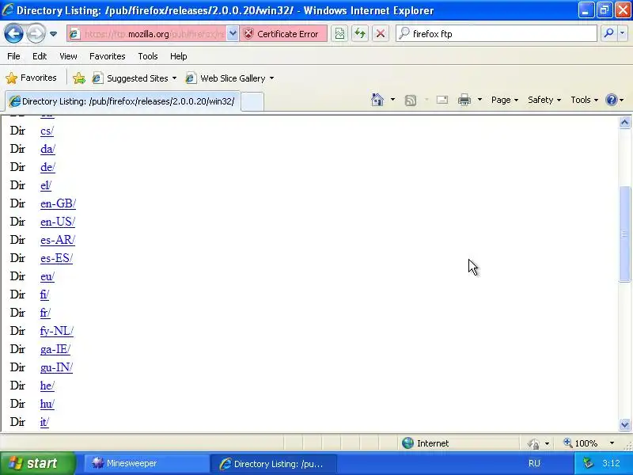
Task: Open Web Slice Gallery link
Action: click(x=229, y=78)
